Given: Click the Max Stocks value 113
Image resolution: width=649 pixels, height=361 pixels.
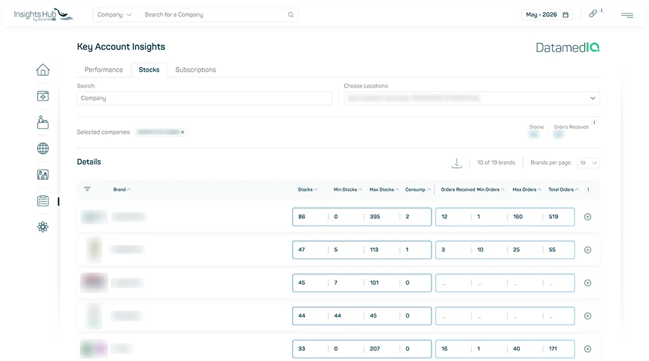Looking at the screenshot, I should coord(374,250).
